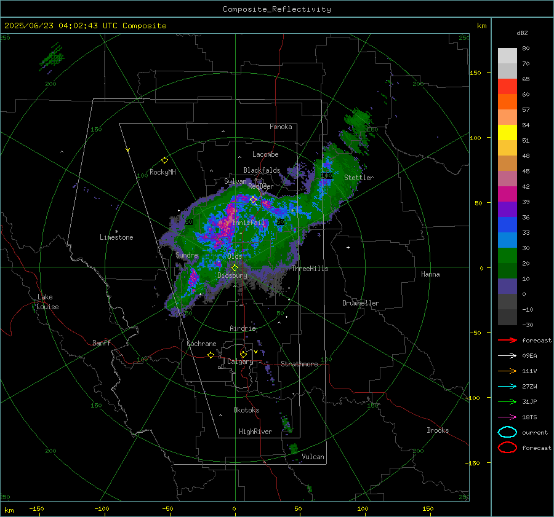The height and width of the screenshot is (517, 554).
Task: Click the Vulcan town label
Action: coord(313,457)
